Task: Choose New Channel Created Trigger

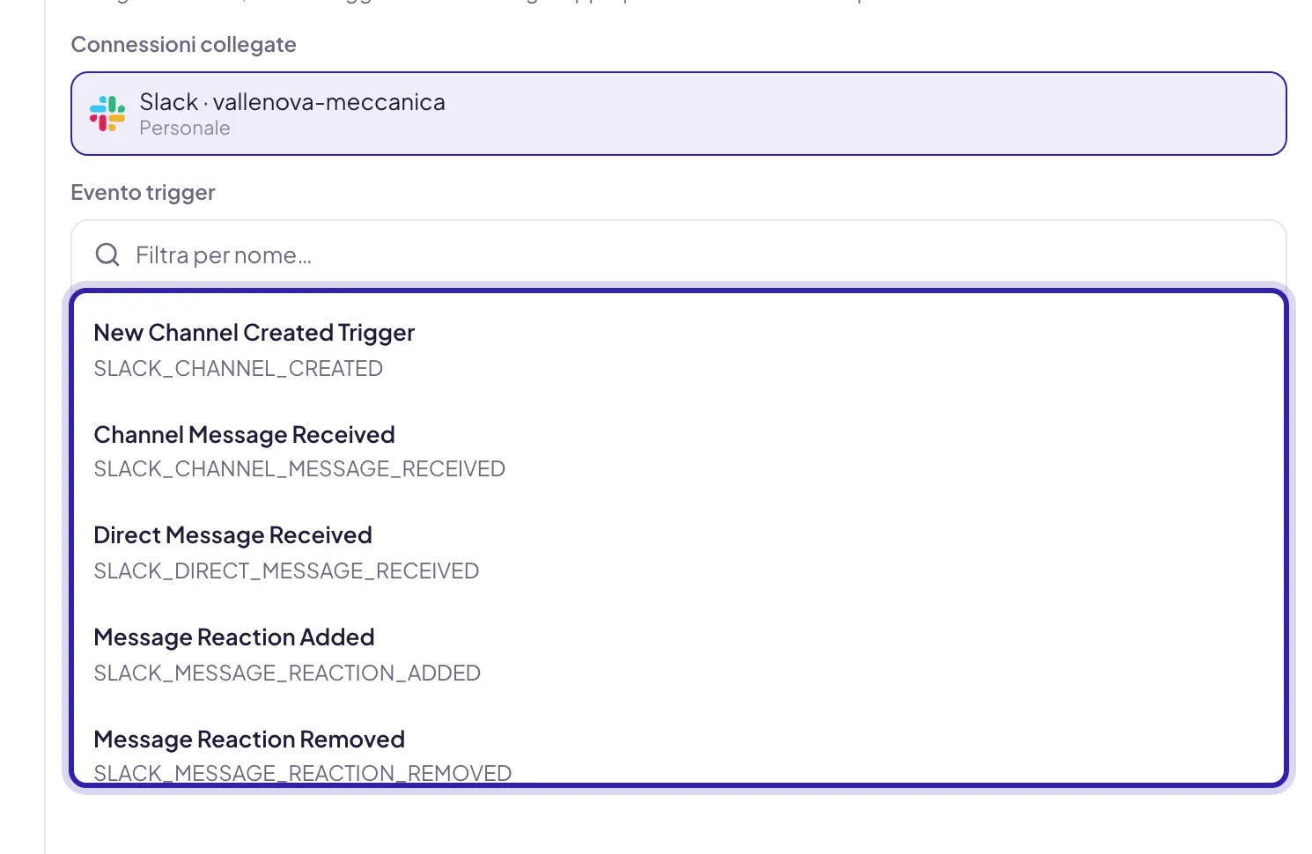Action: (x=678, y=350)
